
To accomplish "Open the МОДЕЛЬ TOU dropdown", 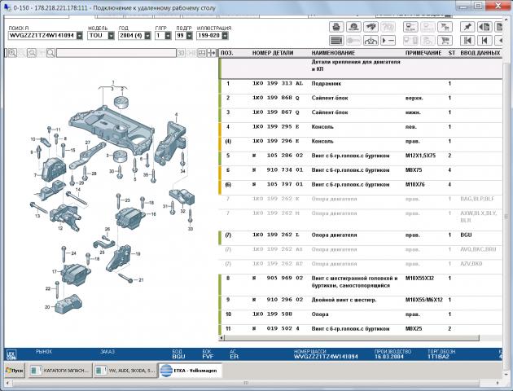I will [x=112, y=36].
